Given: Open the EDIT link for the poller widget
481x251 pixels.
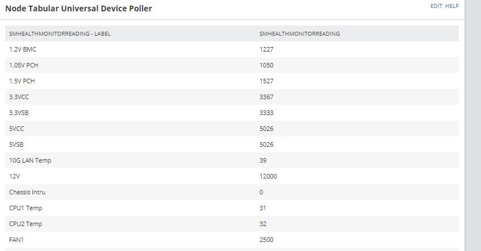Looking at the screenshot, I should coord(436,6).
